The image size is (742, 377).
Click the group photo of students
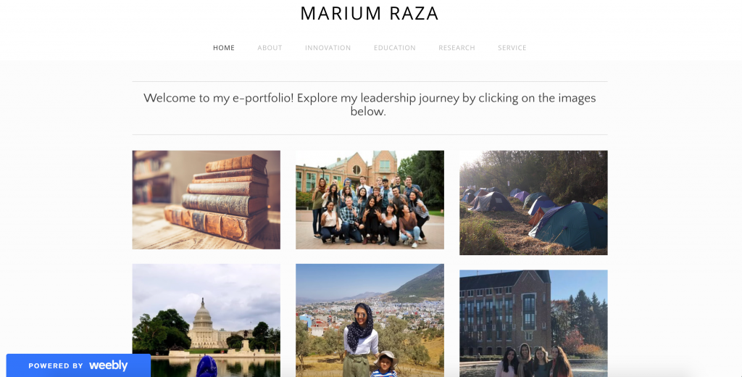(x=370, y=200)
